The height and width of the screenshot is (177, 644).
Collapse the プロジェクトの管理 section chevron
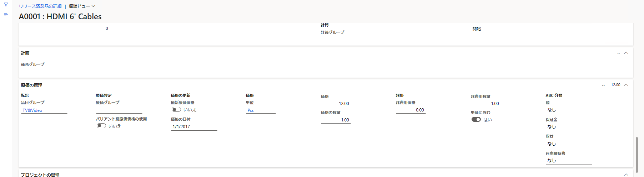(x=626, y=175)
